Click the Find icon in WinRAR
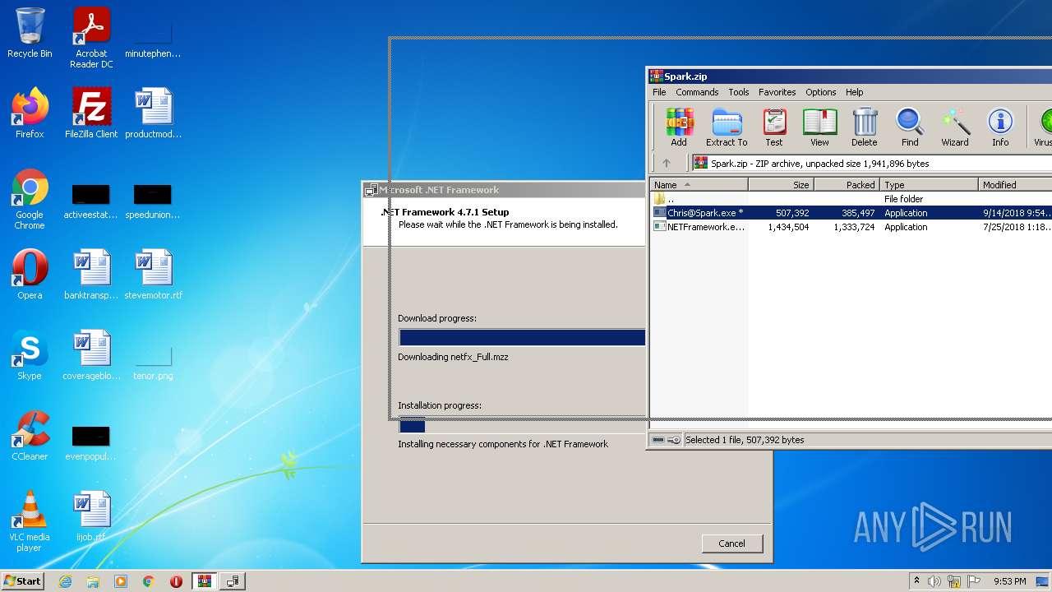This screenshot has height=592, width=1052. point(910,127)
